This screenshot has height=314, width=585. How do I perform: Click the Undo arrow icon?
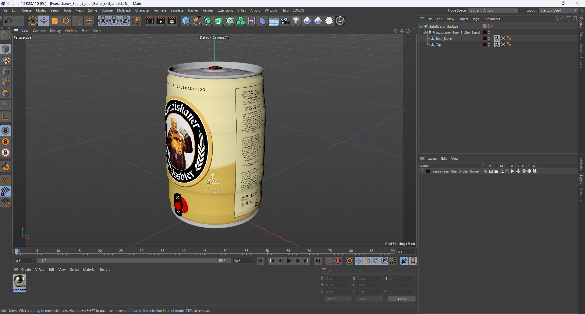tap(8, 21)
